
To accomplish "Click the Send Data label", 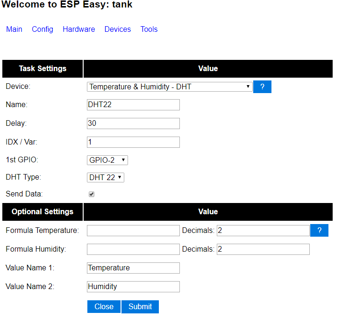I will click(x=24, y=194).
